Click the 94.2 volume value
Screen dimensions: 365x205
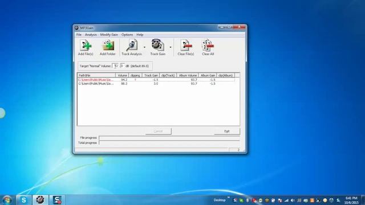point(124,80)
